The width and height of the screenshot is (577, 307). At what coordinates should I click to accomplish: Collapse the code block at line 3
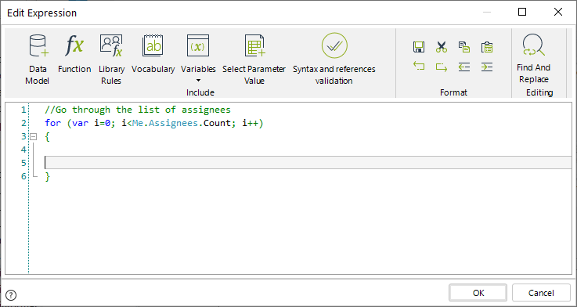[34, 136]
